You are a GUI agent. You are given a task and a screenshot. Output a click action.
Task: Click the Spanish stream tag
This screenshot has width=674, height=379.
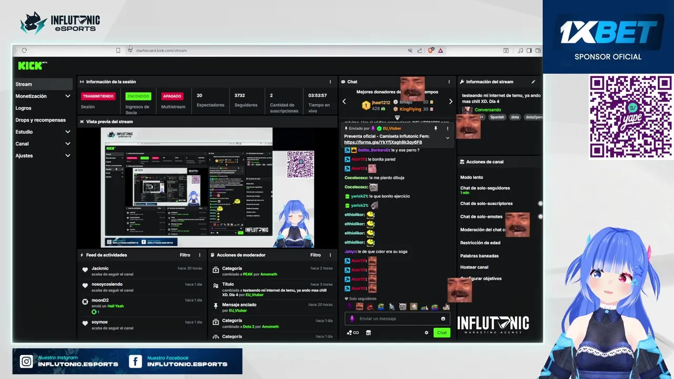pos(497,117)
